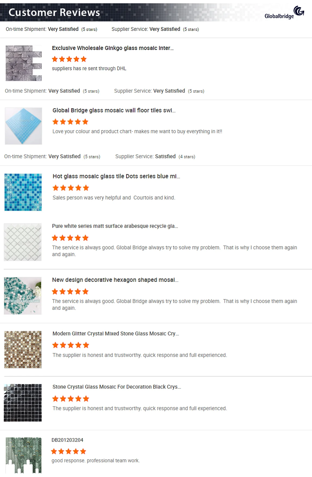Open Modern Glitter Crystal Mixed Stone link
The width and height of the screenshot is (312, 477).
(115, 333)
